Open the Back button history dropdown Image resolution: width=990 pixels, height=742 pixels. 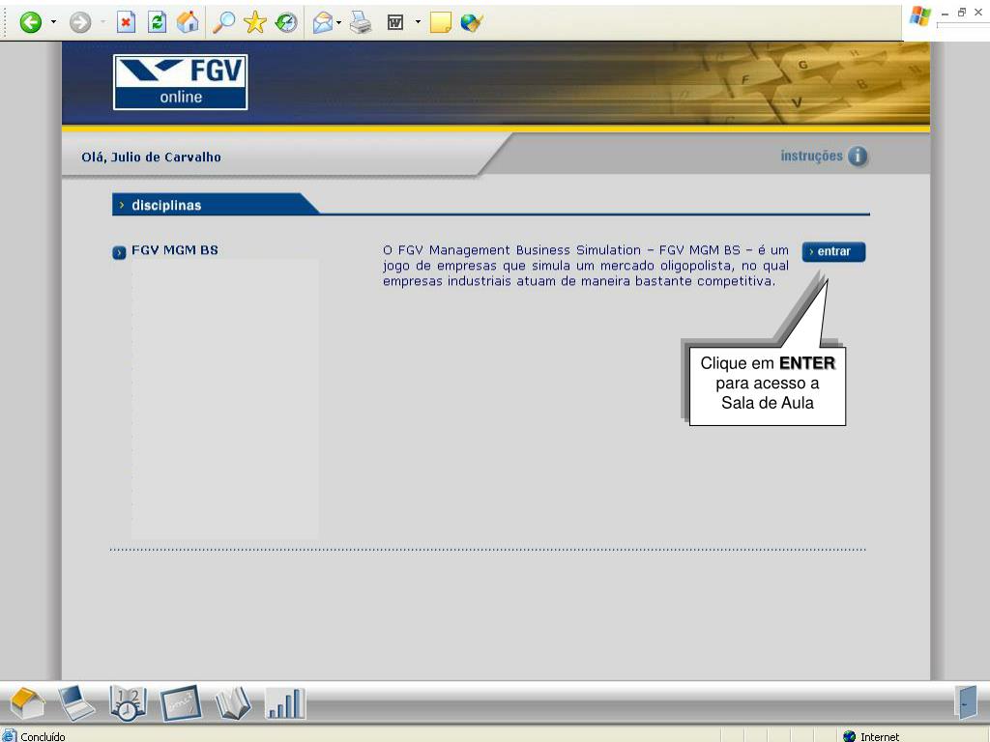[x=54, y=23]
